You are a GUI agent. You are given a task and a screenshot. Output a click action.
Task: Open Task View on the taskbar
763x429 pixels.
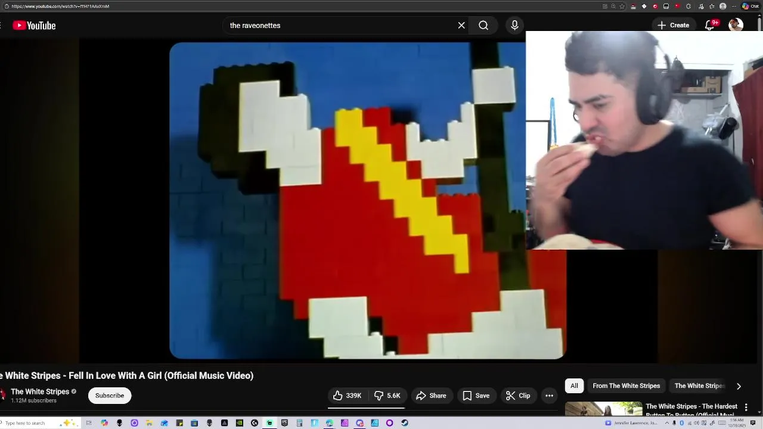89,423
